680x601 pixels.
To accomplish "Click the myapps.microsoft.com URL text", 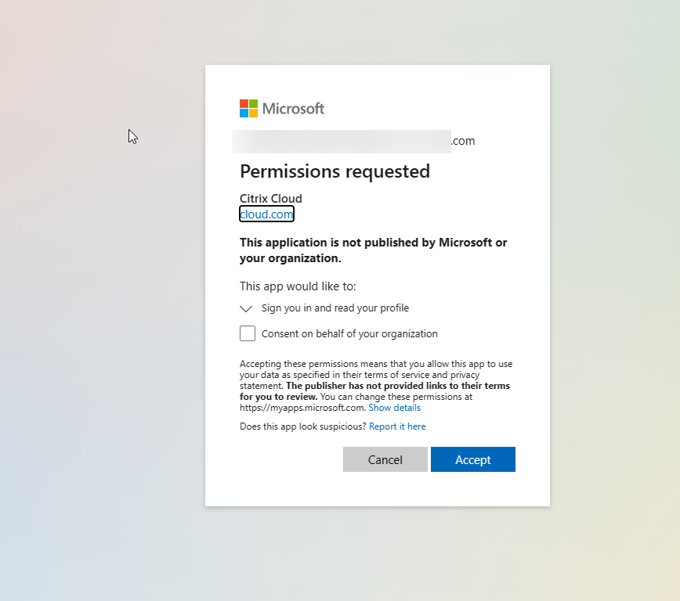I will pos(302,408).
